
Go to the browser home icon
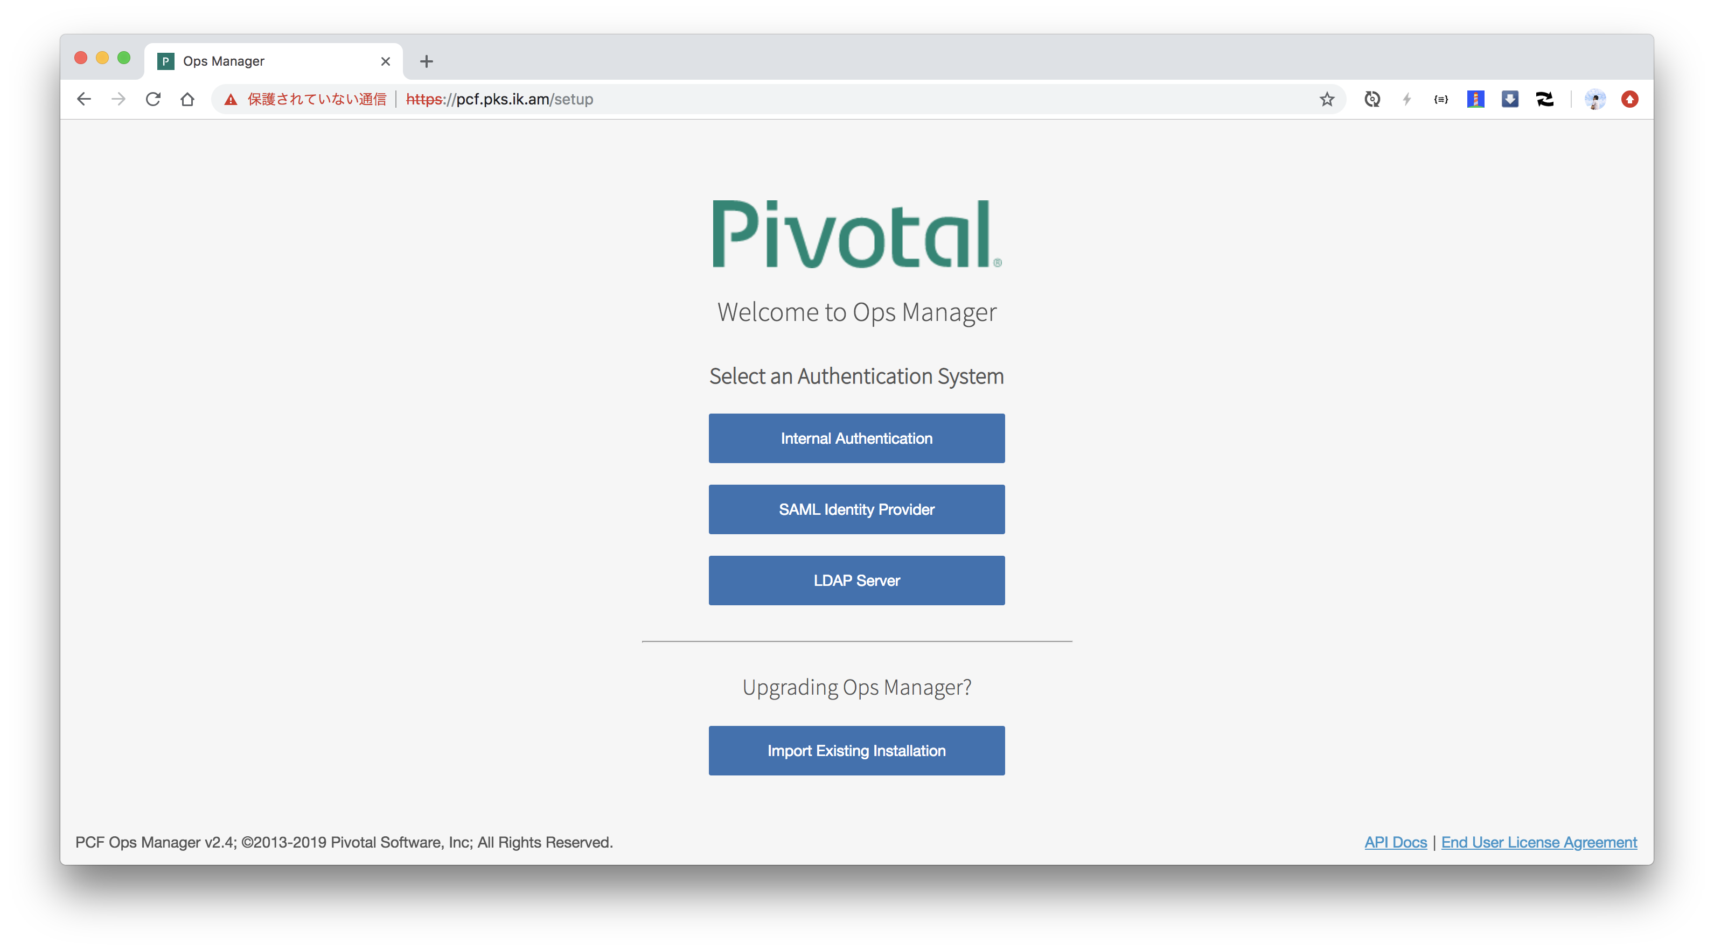[x=187, y=99]
